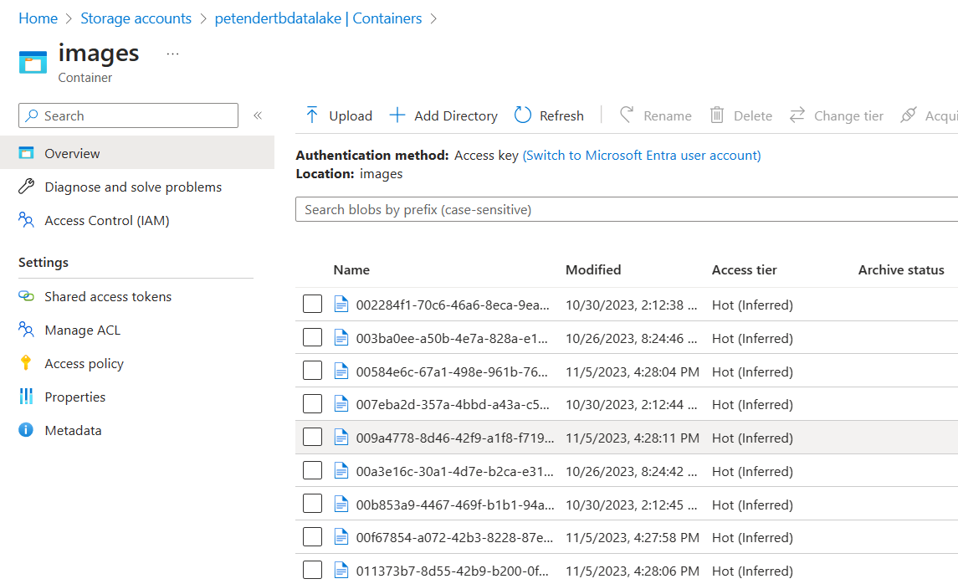The image size is (958, 584).
Task: Click the file icon for blob 003ba0ee-a50b
Action: (x=341, y=338)
